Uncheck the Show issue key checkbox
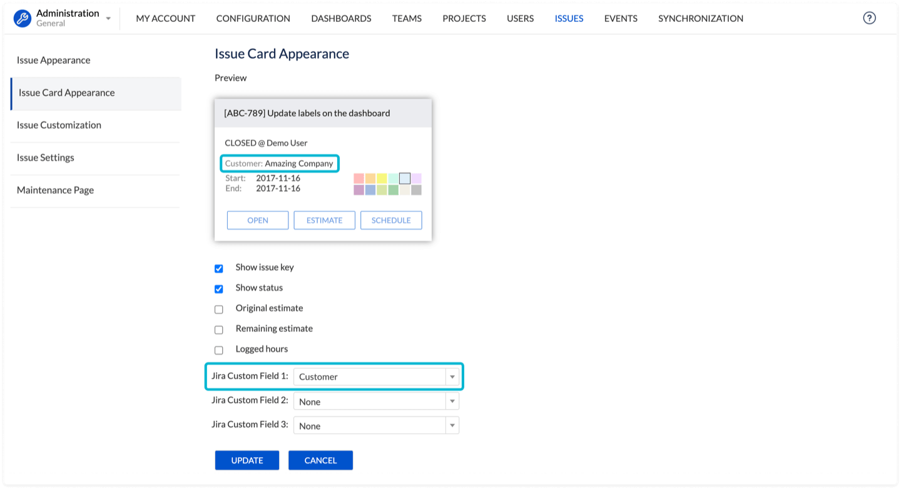Image resolution: width=901 pixels, height=489 pixels. tap(219, 269)
